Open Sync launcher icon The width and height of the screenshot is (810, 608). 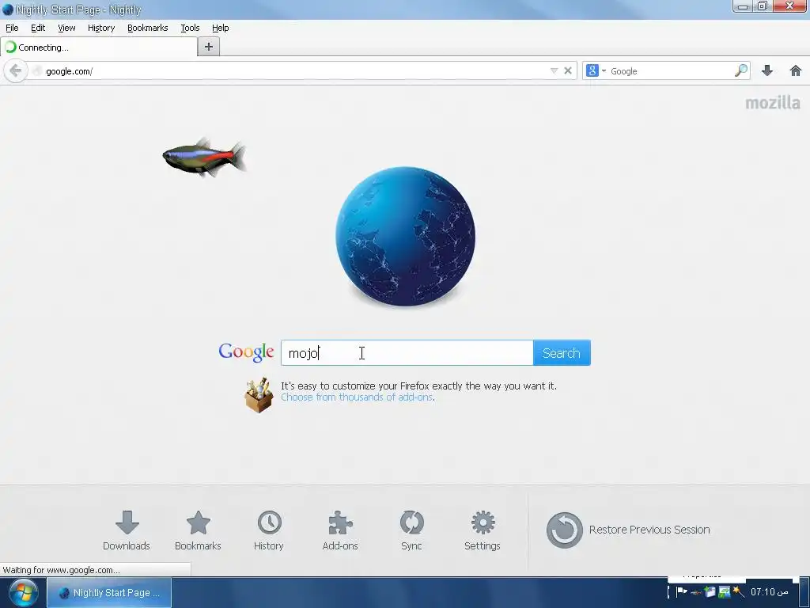(x=411, y=531)
